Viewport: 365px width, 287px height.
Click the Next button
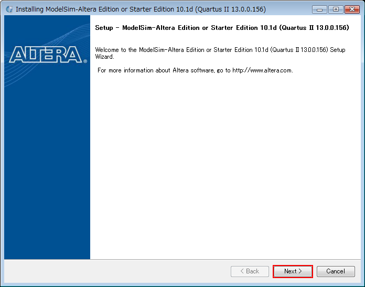(293, 271)
